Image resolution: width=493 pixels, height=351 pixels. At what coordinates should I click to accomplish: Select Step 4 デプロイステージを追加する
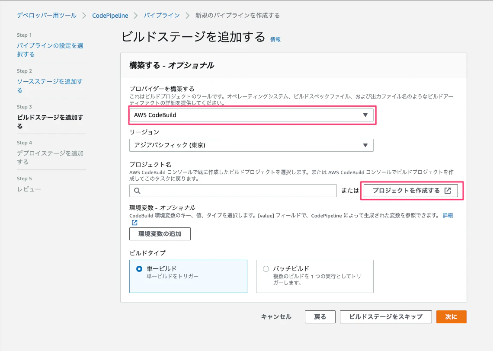click(50, 157)
